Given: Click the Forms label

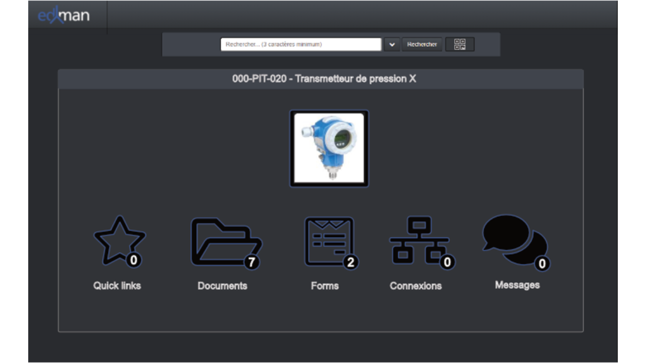Looking at the screenshot, I should coord(325,285).
